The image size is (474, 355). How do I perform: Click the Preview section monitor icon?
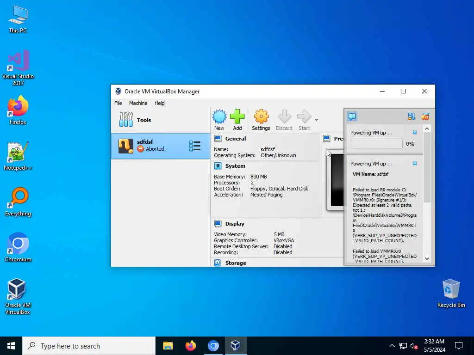326,139
